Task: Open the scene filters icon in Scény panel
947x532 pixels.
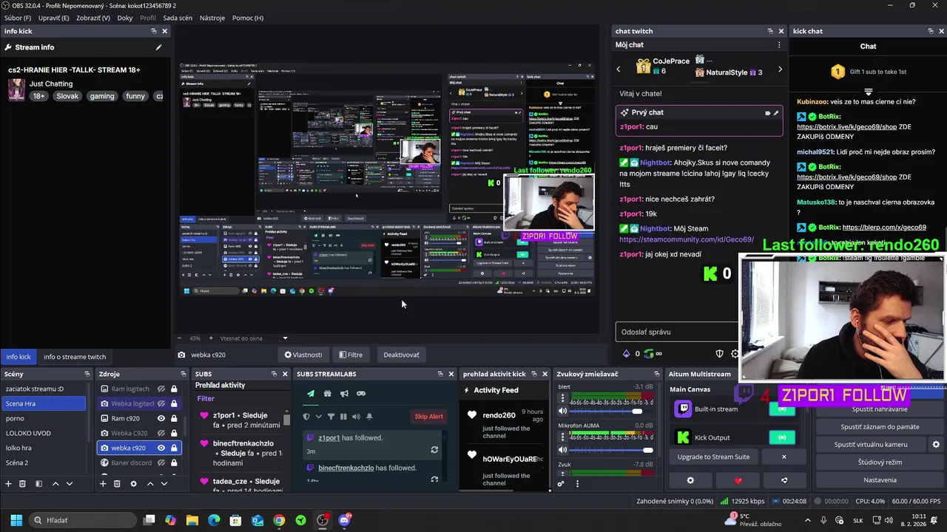Action: [38, 483]
